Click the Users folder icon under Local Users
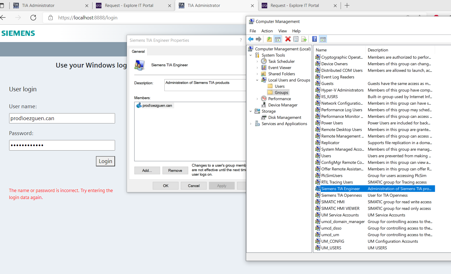 [270, 86]
